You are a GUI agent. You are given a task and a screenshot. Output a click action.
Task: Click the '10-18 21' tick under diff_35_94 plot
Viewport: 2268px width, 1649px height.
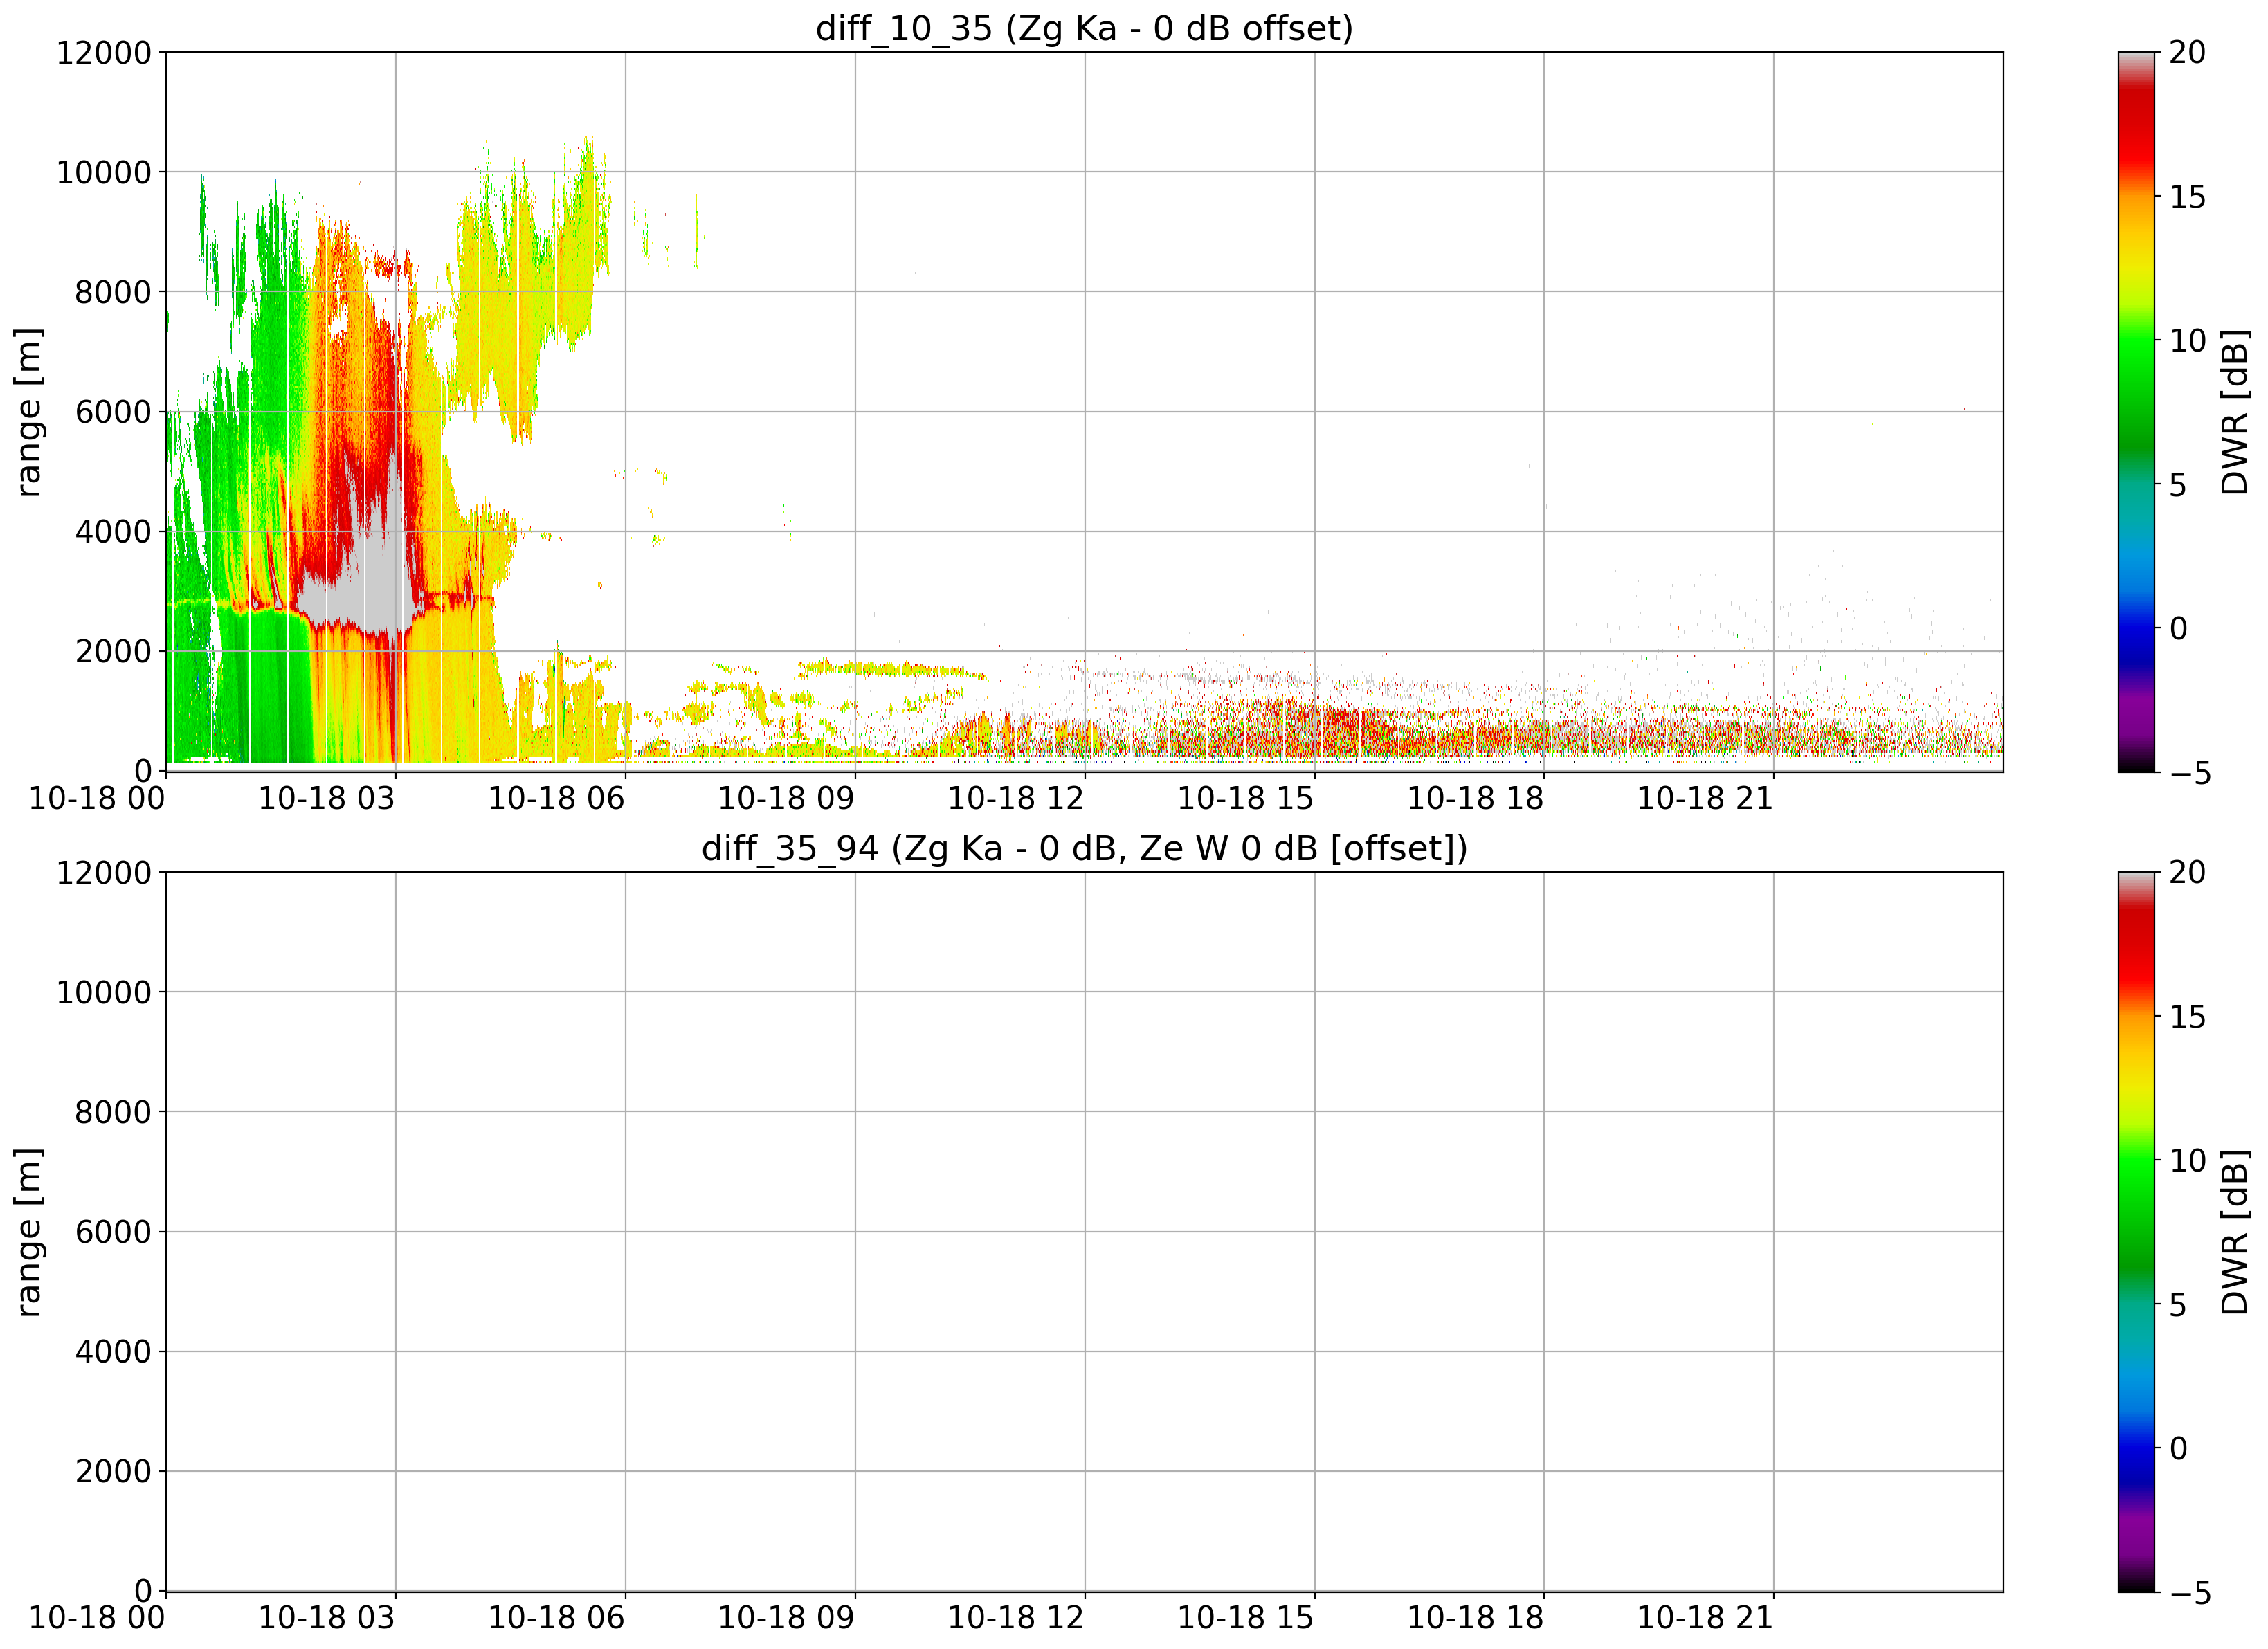(1705, 1618)
